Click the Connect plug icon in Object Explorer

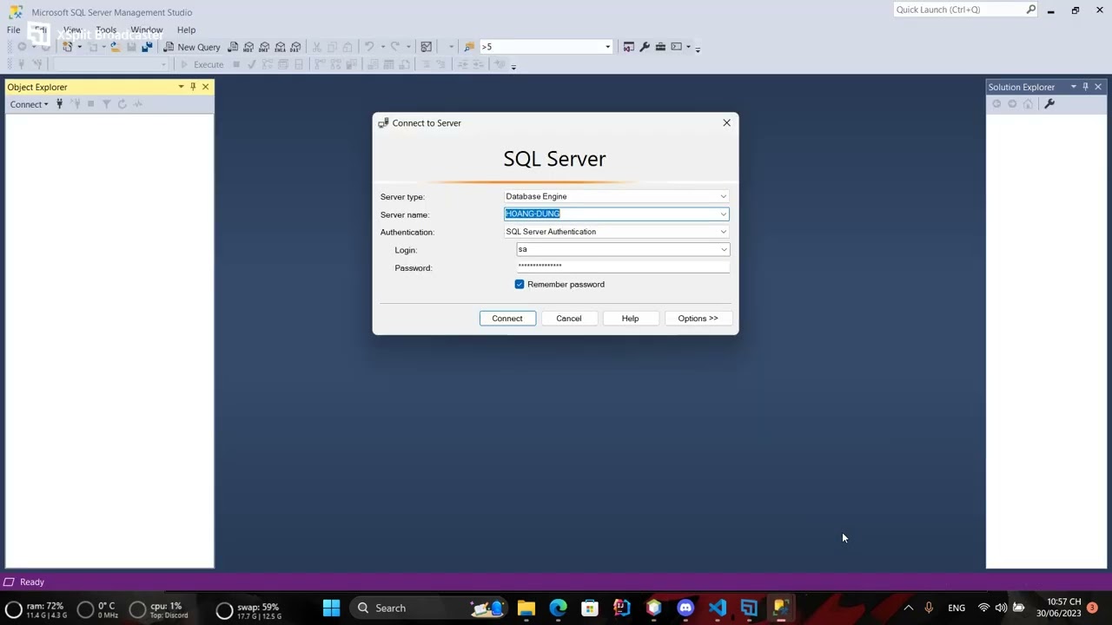coord(59,104)
